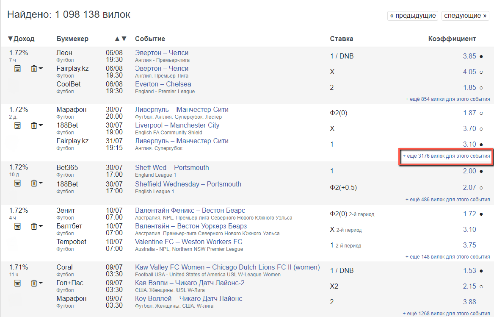494x317 pixels.
Task: Expand trash menu for the Валентайн Феникс surebet
Action: pos(36,226)
